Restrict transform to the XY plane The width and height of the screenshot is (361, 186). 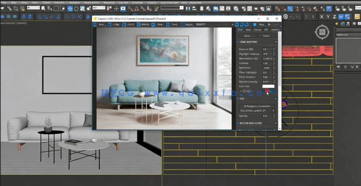[x=341, y=16]
